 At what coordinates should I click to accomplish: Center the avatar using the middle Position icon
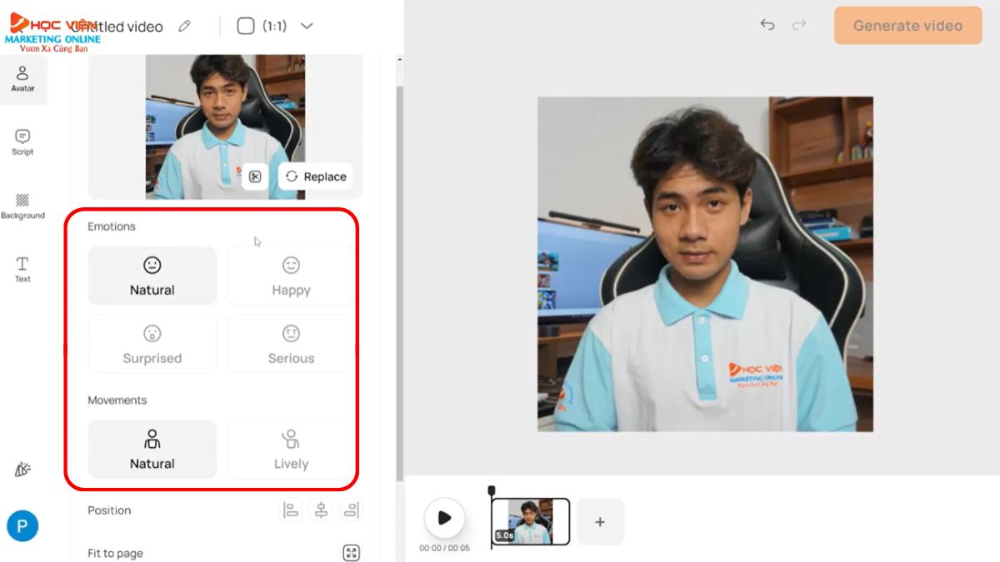321,510
